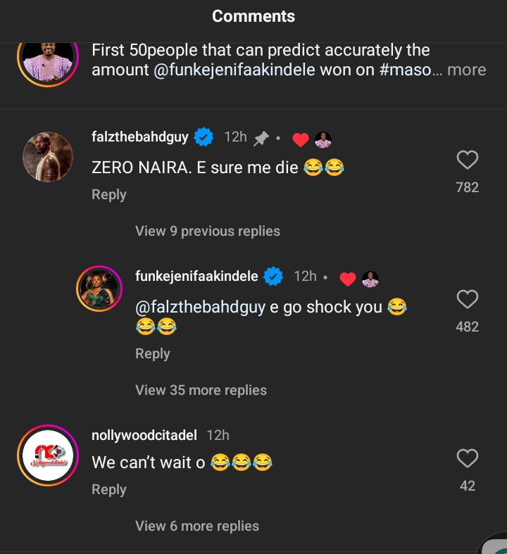Expand View 35 more replies
The height and width of the screenshot is (554, 507).
pyautogui.click(x=201, y=390)
